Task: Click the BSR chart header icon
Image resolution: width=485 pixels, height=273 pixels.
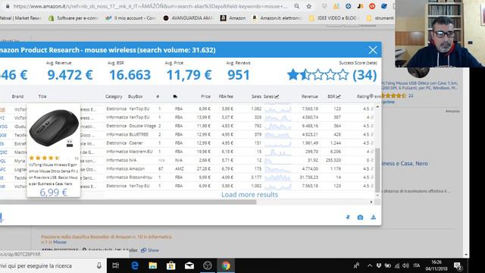Action: 339,96
